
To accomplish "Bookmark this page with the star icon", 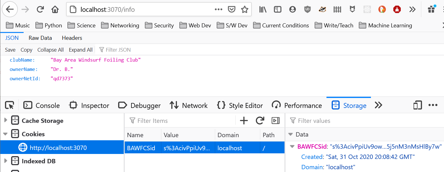I will pyautogui.click(x=245, y=9).
